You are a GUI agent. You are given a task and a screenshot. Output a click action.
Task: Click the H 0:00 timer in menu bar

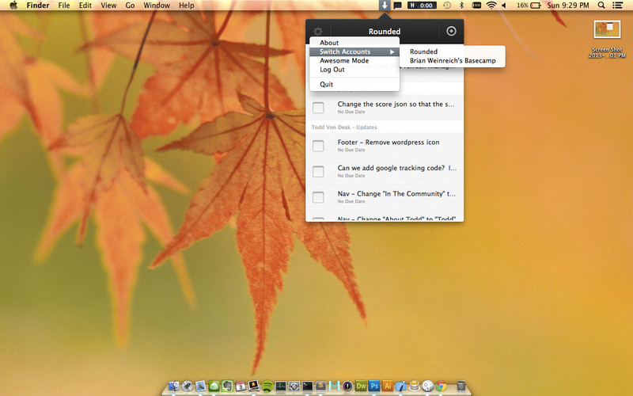pyautogui.click(x=422, y=6)
